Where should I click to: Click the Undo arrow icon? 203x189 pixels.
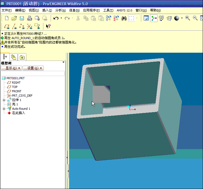[x=56, y=18]
